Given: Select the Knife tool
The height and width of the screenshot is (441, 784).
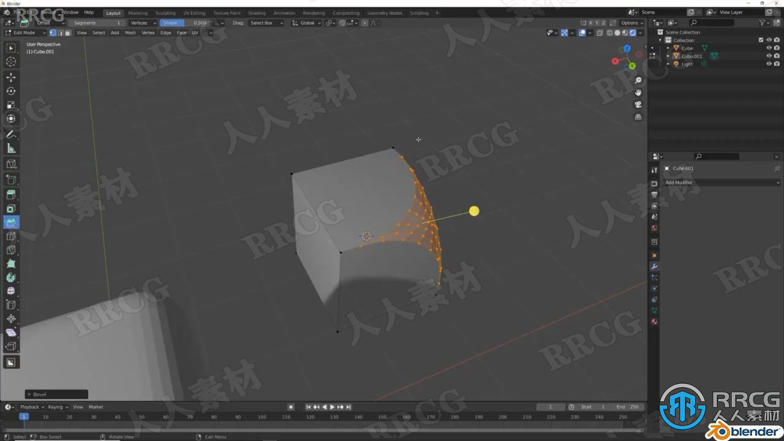Looking at the screenshot, I should [x=11, y=250].
